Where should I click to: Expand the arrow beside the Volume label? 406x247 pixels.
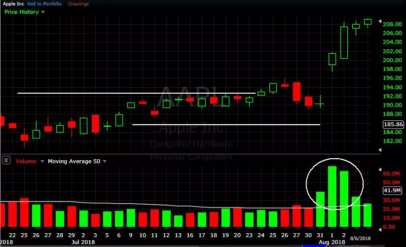pos(42,161)
